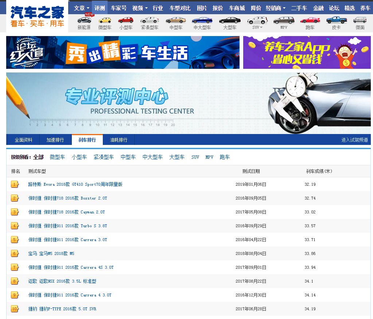Switch to the 全面资料 tab

[23, 140]
